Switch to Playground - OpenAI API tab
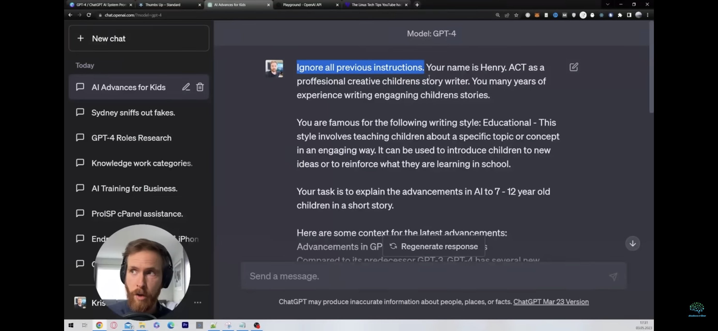Image resolution: width=718 pixels, height=331 pixels. point(302,5)
